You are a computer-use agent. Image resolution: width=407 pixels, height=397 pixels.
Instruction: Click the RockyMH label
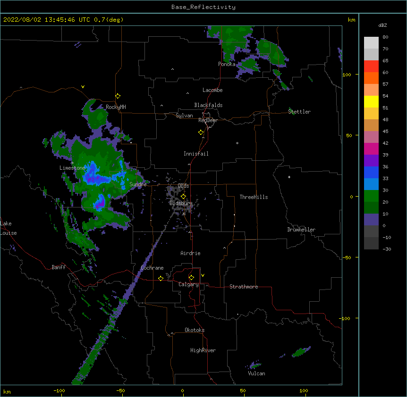tap(116, 107)
